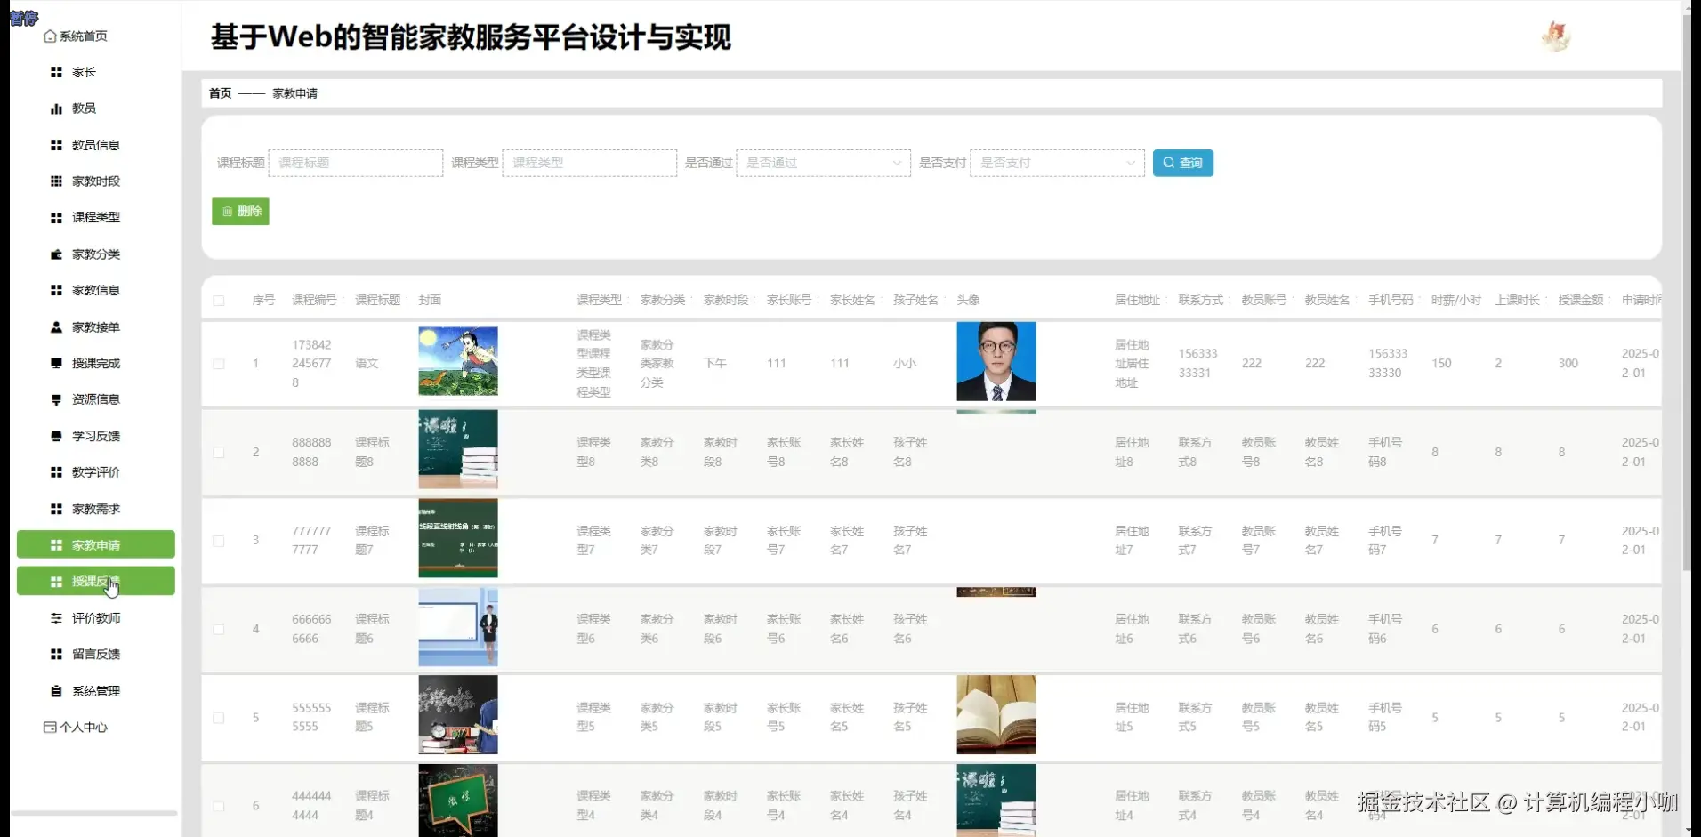Select the 家教接单 person icon
The width and height of the screenshot is (1701, 837).
[x=55, y=326]
